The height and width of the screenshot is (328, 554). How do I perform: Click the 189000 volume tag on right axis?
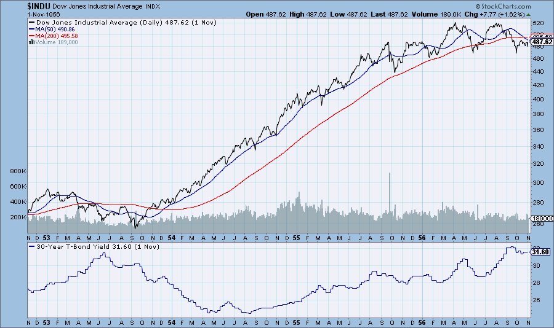(543, 218)
